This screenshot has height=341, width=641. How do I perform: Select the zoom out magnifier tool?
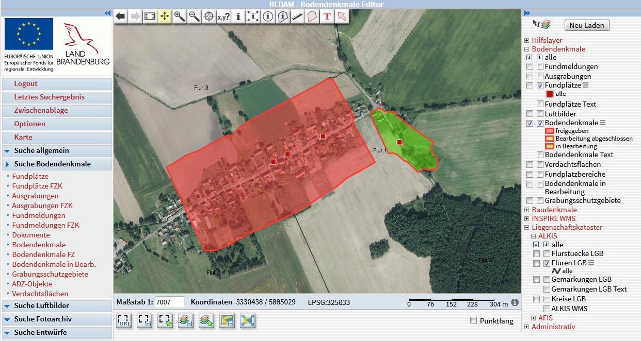194,16
